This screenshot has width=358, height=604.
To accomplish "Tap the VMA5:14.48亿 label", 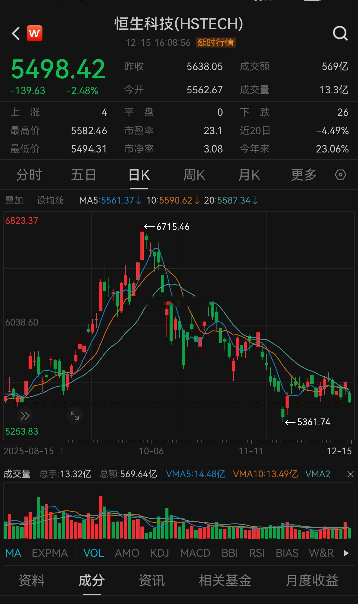I will (x=196, y=474).
